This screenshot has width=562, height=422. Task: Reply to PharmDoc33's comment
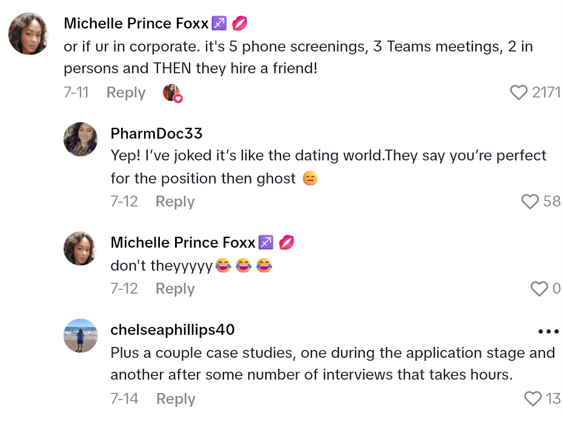point(175,201)
